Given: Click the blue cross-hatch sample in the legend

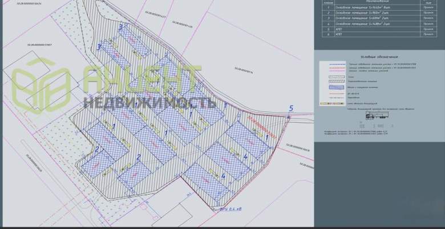Looking at the screenshot, I should pyautogui.click(x=336, y=87).
